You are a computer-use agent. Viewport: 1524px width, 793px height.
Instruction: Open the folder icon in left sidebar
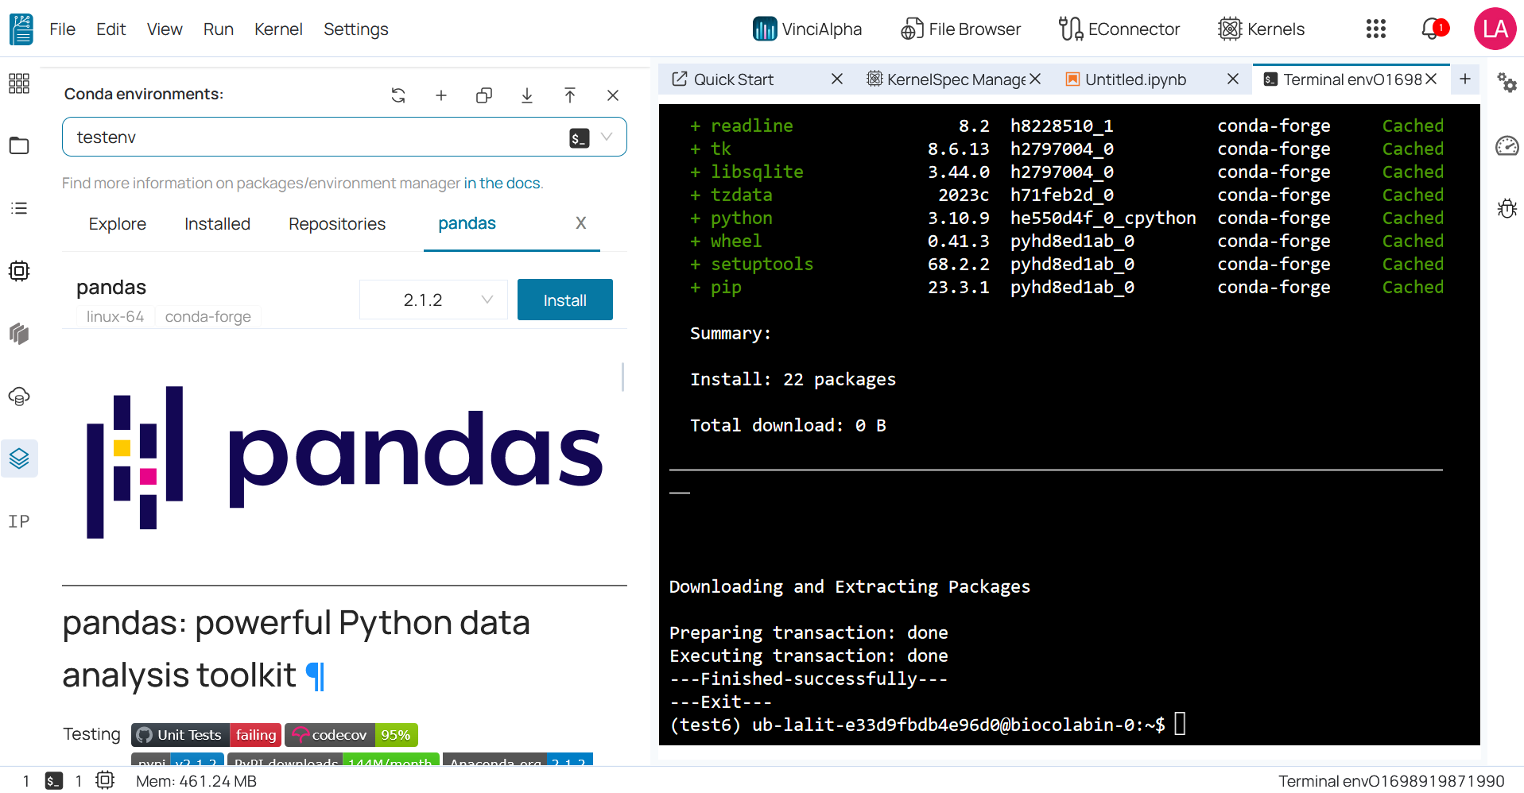point(19,145)
